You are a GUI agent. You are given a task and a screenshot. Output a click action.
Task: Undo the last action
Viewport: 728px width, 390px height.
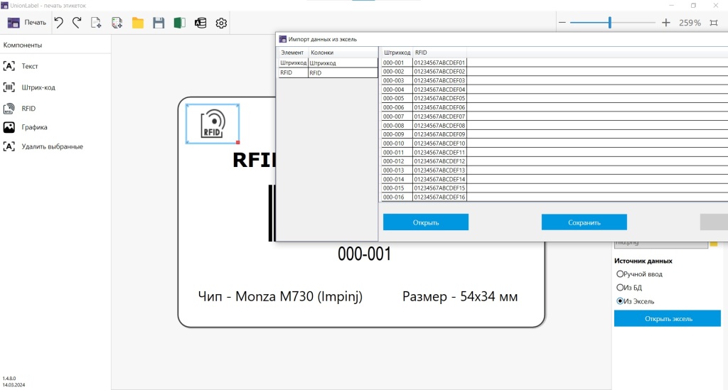[x=58, y=22]
